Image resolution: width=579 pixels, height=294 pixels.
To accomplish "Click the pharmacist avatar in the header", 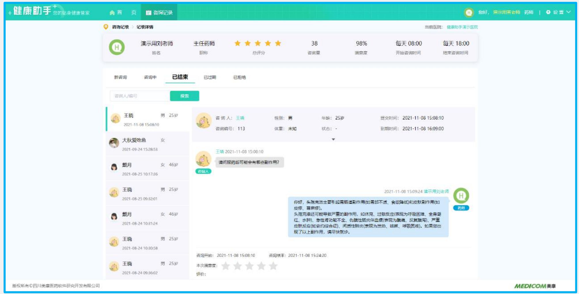I will [x=469, y=12].
